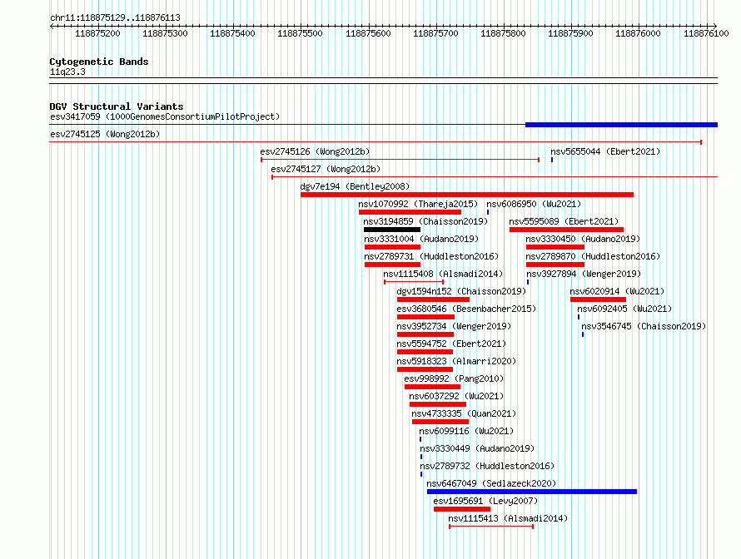Open nsv3330450 (Audano2019) label

pyautogui.click(x=583, y=239)
